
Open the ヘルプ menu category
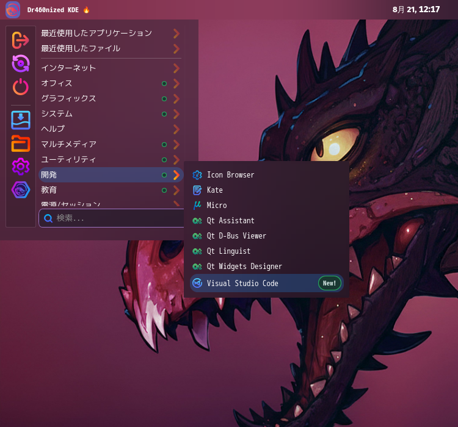(x=111, y=129)
